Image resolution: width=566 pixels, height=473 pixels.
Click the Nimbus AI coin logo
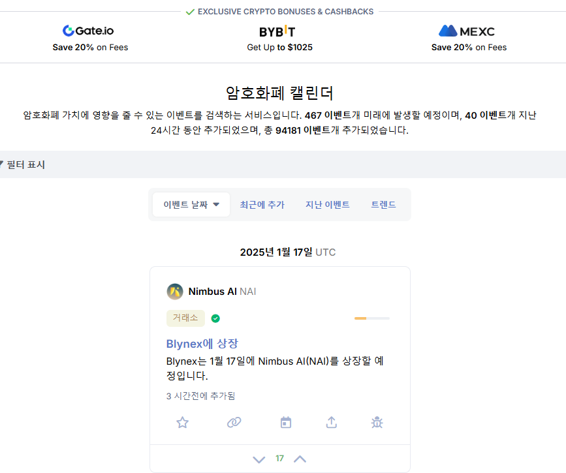pos(175,292)
